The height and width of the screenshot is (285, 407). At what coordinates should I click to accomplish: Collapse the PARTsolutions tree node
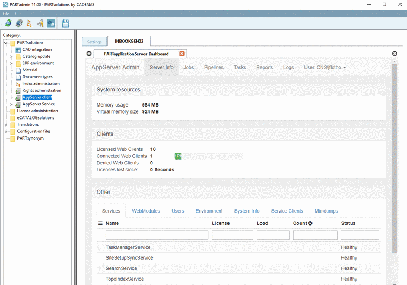pos(6,43)
